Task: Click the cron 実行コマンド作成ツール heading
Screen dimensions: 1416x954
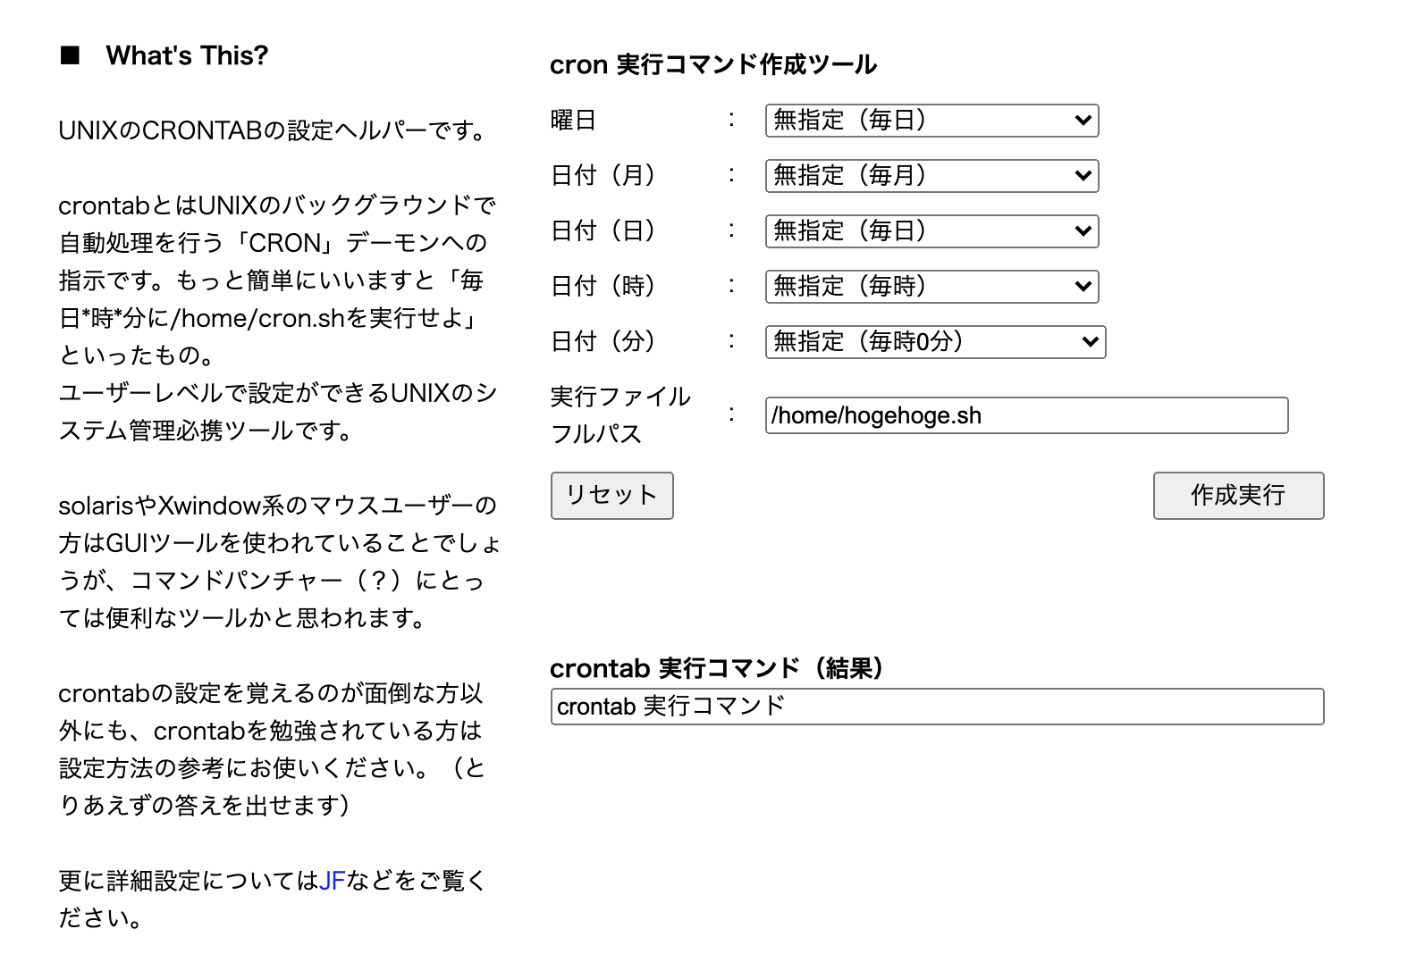Action: pos(712,64)
